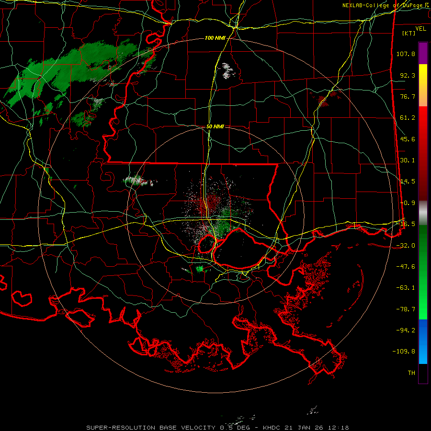Pick the gray near-zero segment of the color bar
The image size is (431, 431).
point(423,213)
